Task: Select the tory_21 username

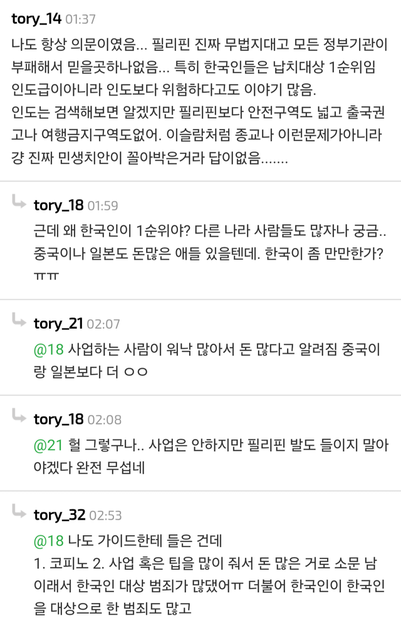Action: click(58, 324)
